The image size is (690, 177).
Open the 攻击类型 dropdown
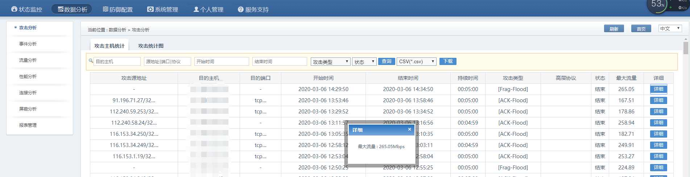(x=330, y=62)
